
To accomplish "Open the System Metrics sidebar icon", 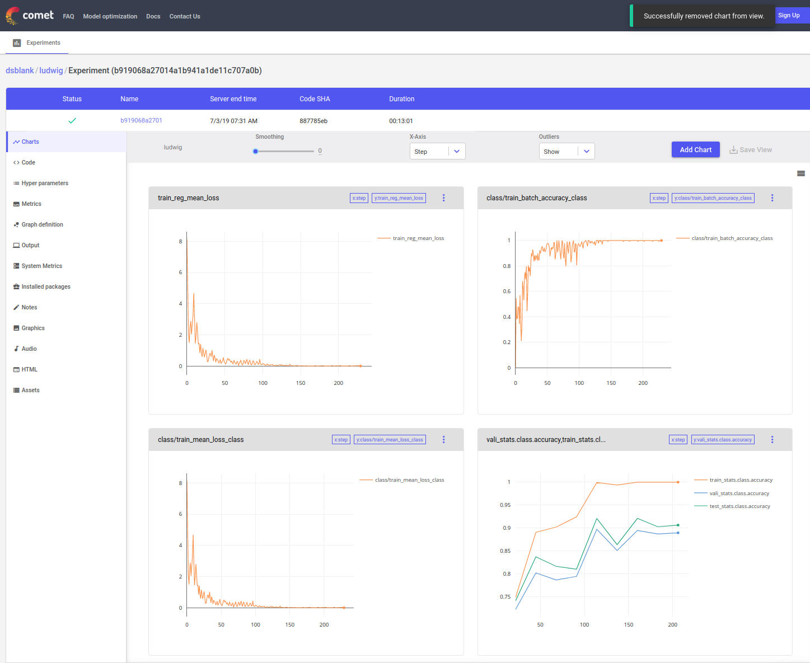I will pyautogui.click(x=16, y=266).
